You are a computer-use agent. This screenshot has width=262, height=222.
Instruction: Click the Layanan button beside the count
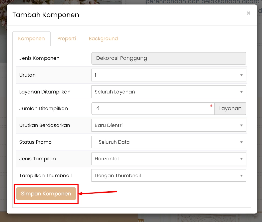coord(230,108)
